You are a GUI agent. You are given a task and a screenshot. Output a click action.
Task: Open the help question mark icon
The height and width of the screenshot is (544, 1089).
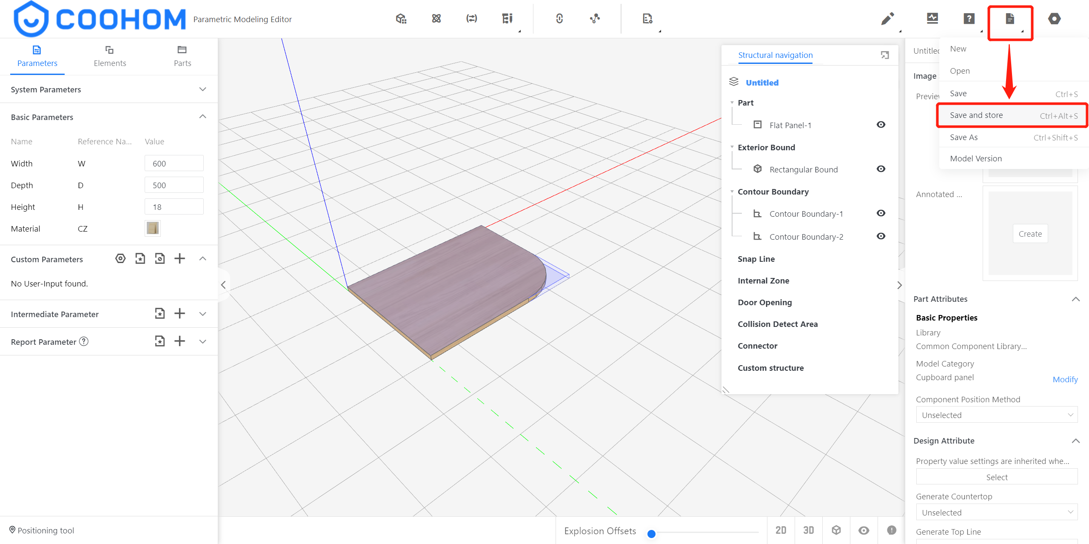(969, 19)
